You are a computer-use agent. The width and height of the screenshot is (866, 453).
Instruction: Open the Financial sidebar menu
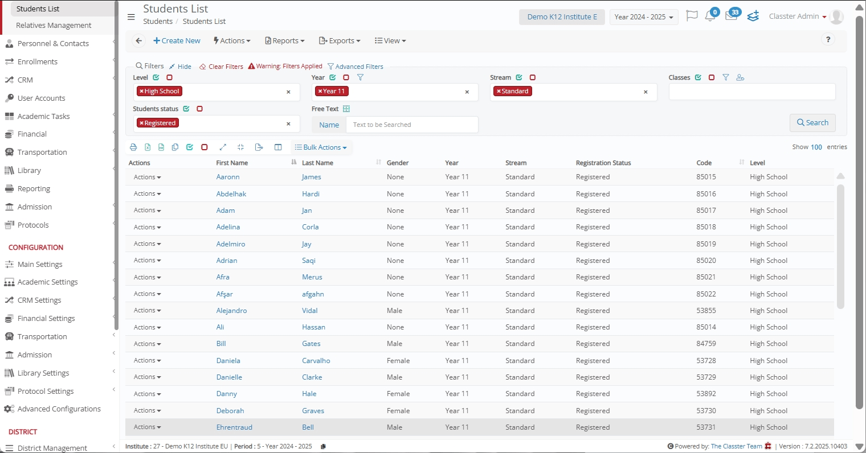(x=32, y=134)
